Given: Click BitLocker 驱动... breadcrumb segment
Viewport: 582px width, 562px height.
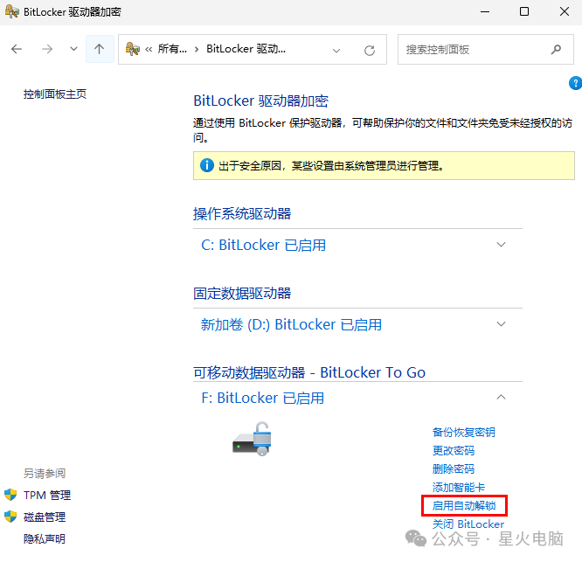Looking at the screenshot, I should (246, 49).
